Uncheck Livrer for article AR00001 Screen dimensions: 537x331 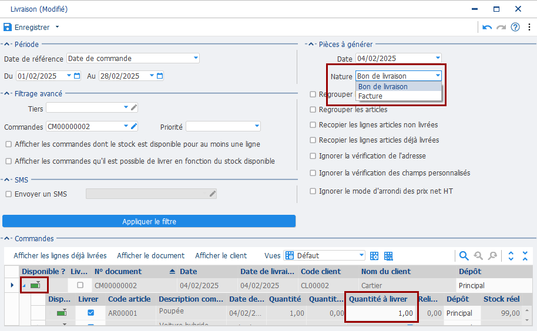click(x=90, y=313)
